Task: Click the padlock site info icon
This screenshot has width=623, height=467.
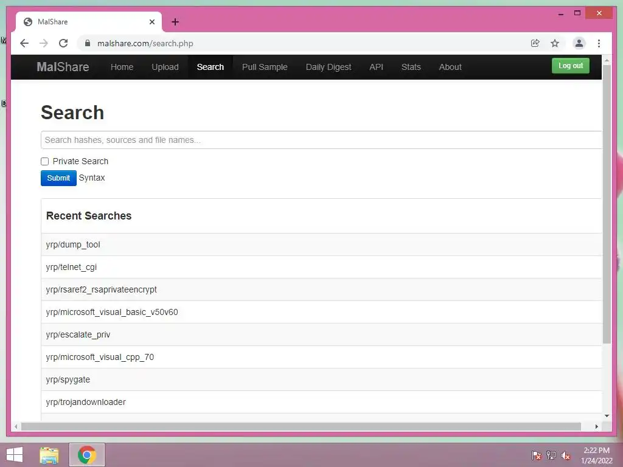Action: coord(88,43)
